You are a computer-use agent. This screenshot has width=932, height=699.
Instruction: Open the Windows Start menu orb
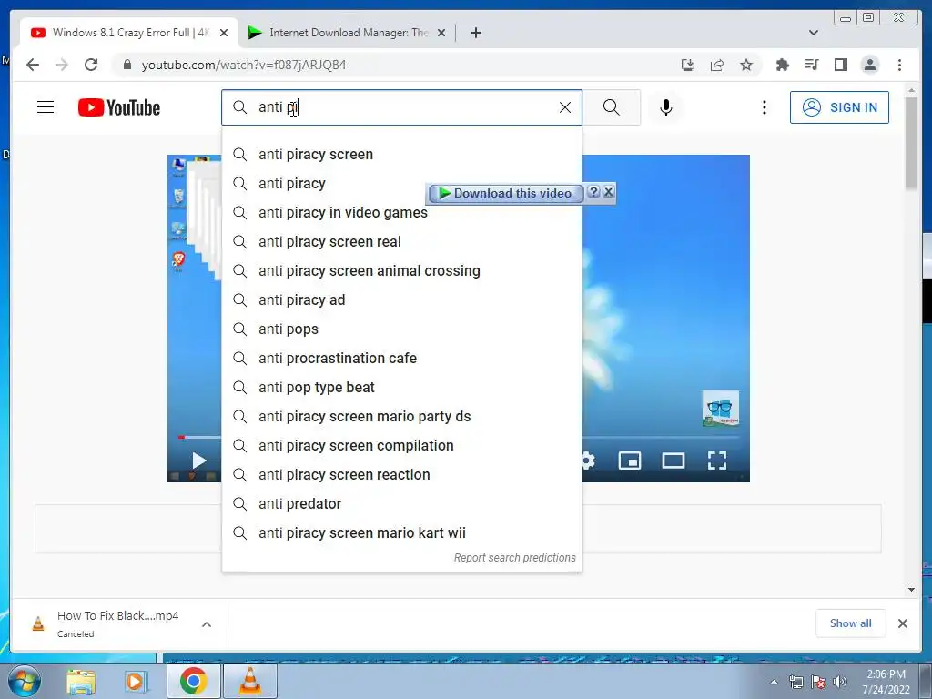(x=24, y=682)
